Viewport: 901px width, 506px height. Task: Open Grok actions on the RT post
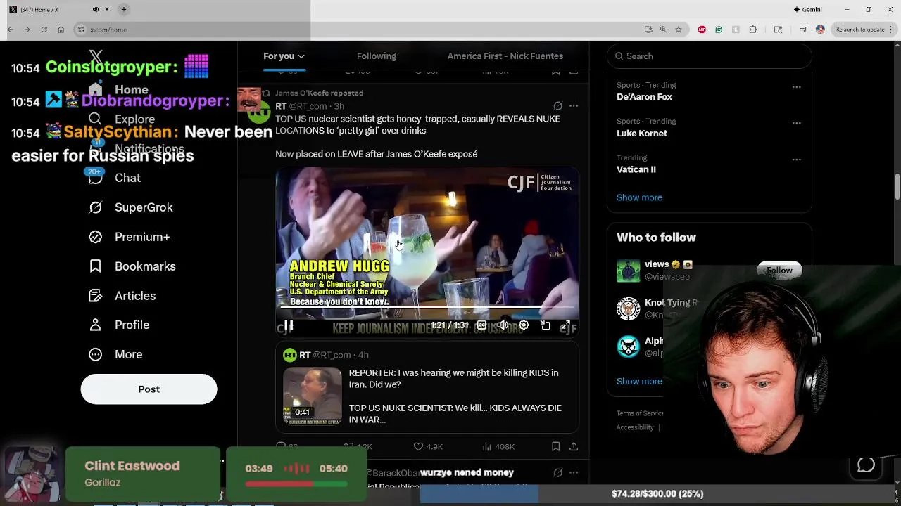557,106
